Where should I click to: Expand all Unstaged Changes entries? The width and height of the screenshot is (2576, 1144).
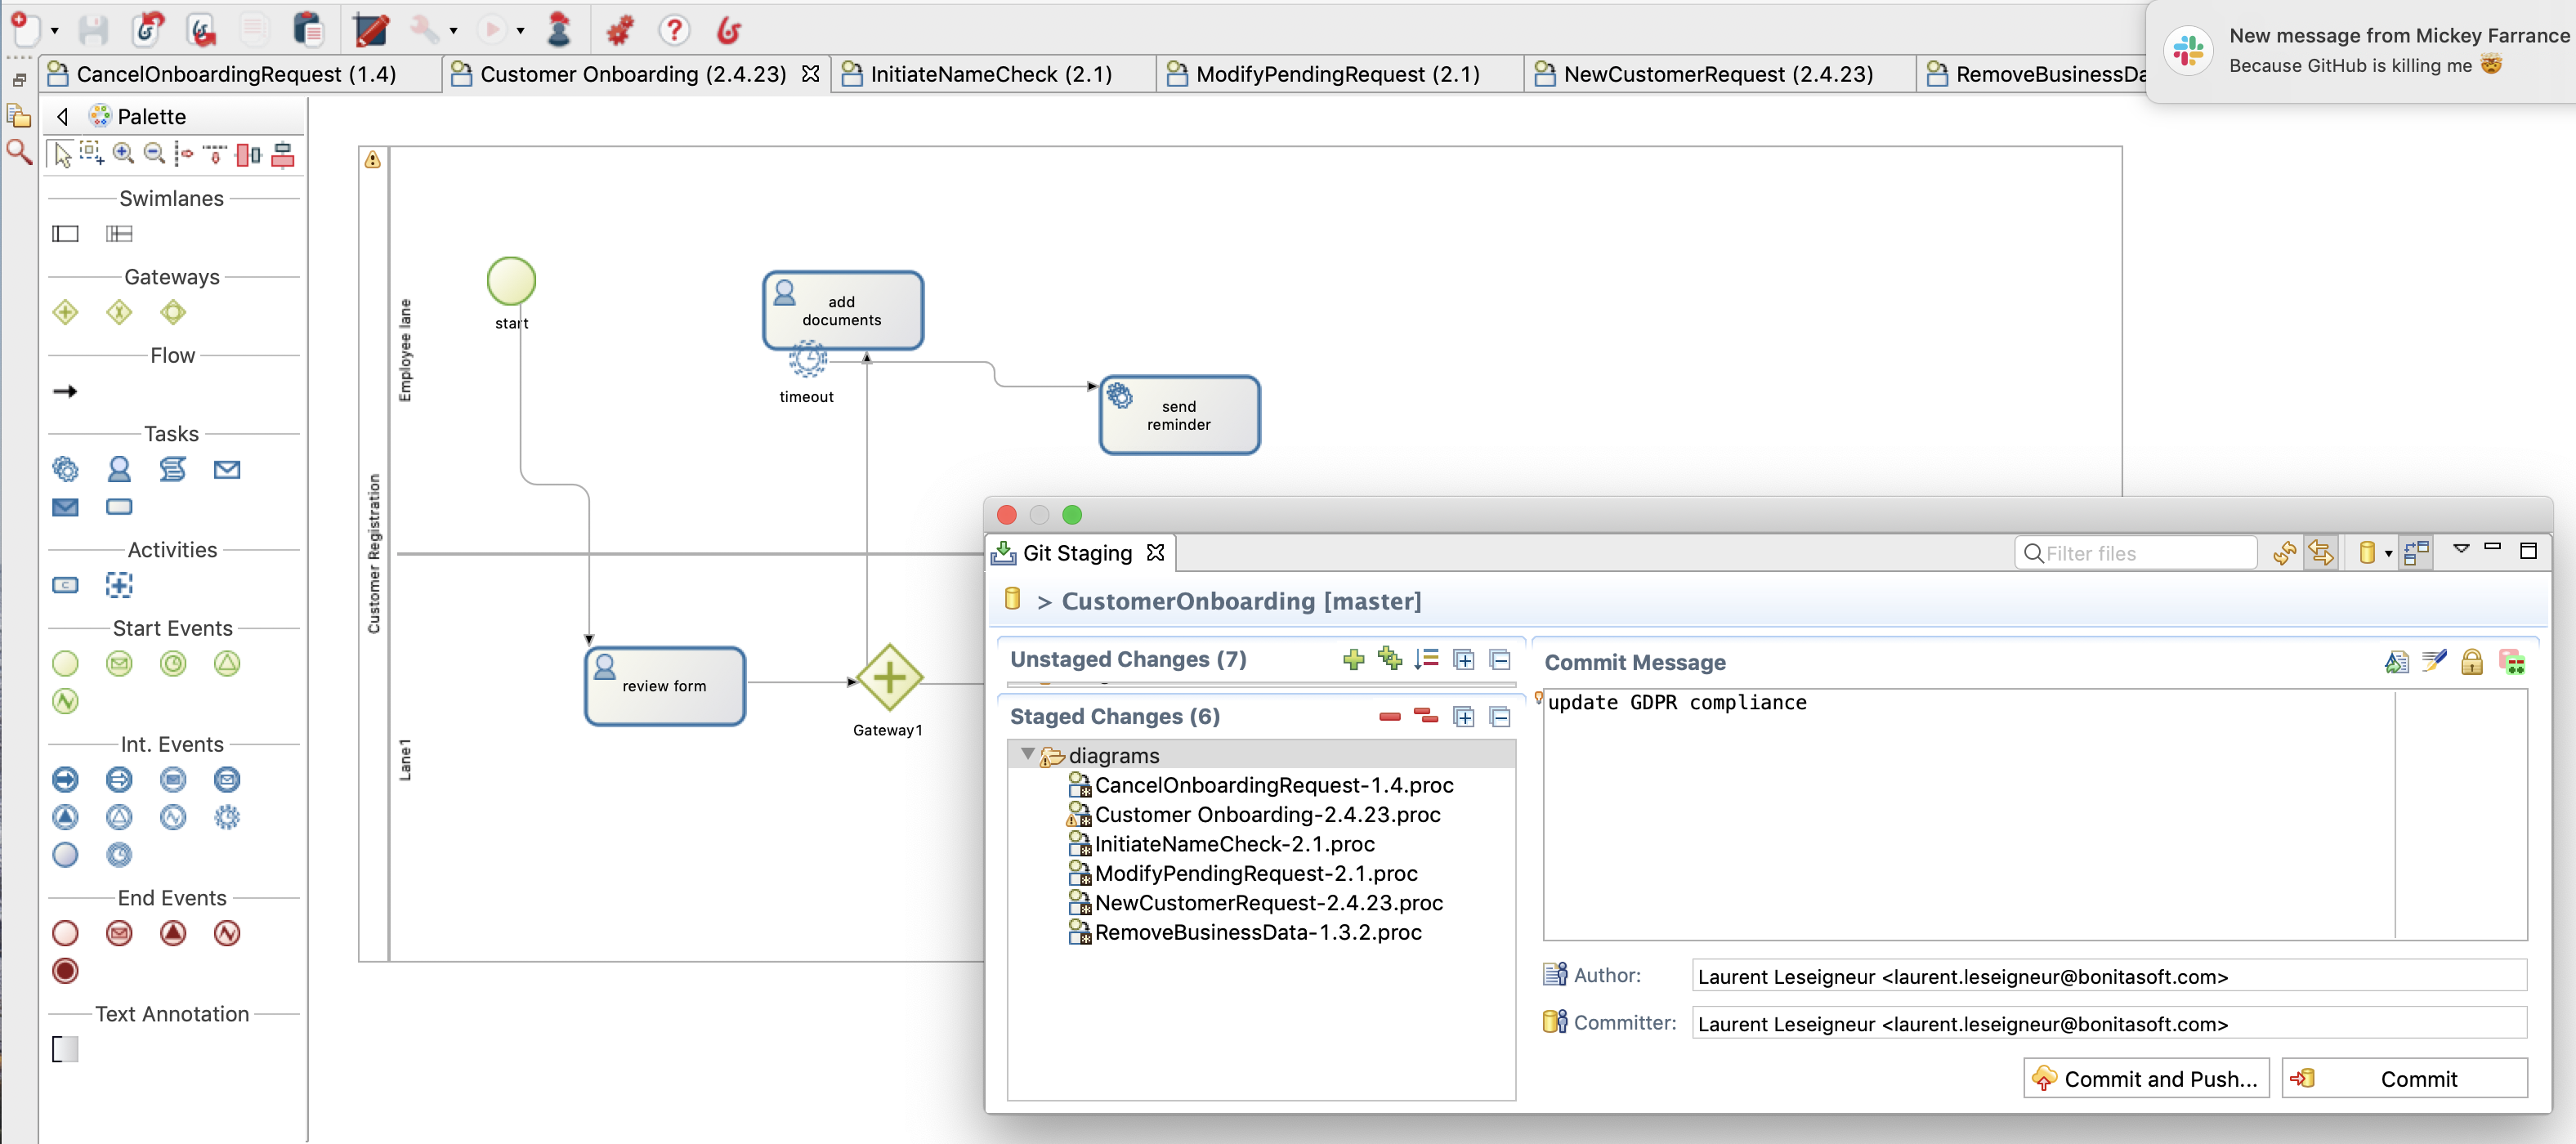[1464, 659]
